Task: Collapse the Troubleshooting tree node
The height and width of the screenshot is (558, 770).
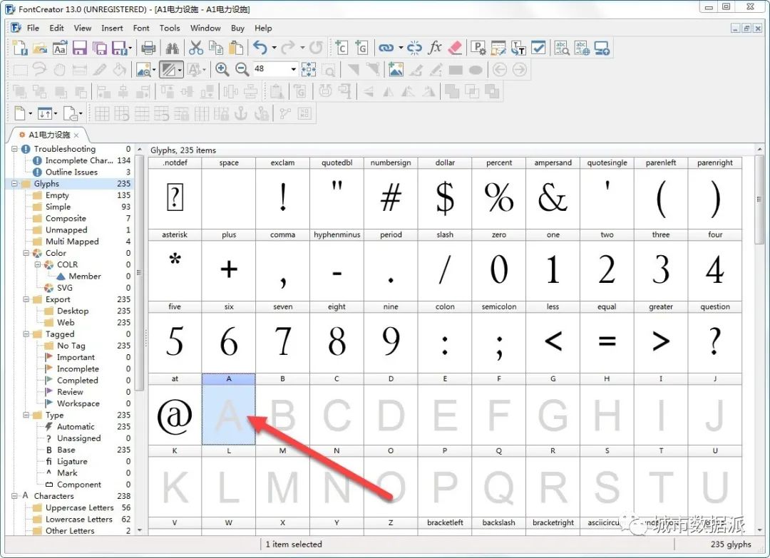Action: tap(14, 149)
